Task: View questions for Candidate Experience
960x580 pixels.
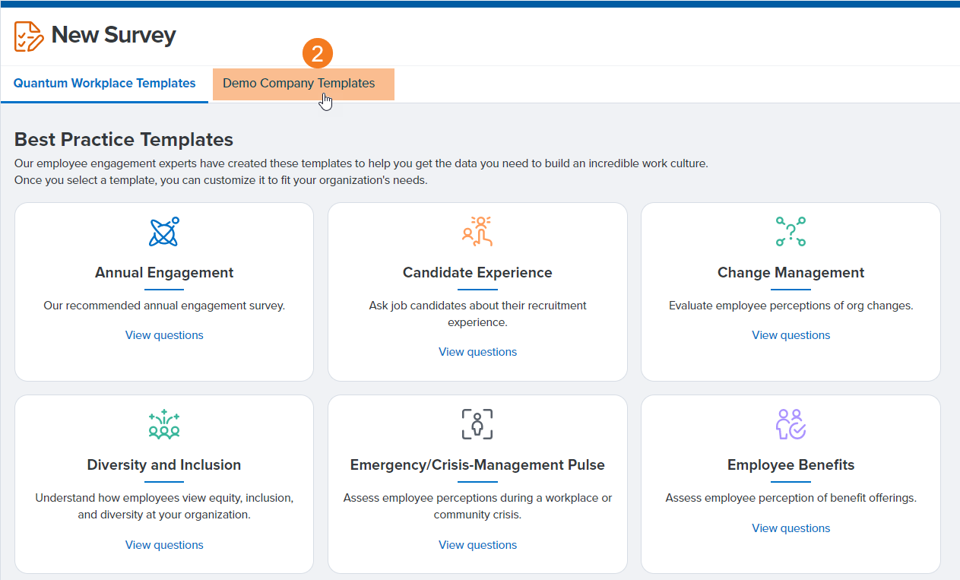Action: coord(477,352)
